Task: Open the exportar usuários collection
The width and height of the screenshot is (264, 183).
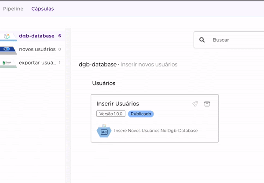Action: coord(37,62)
